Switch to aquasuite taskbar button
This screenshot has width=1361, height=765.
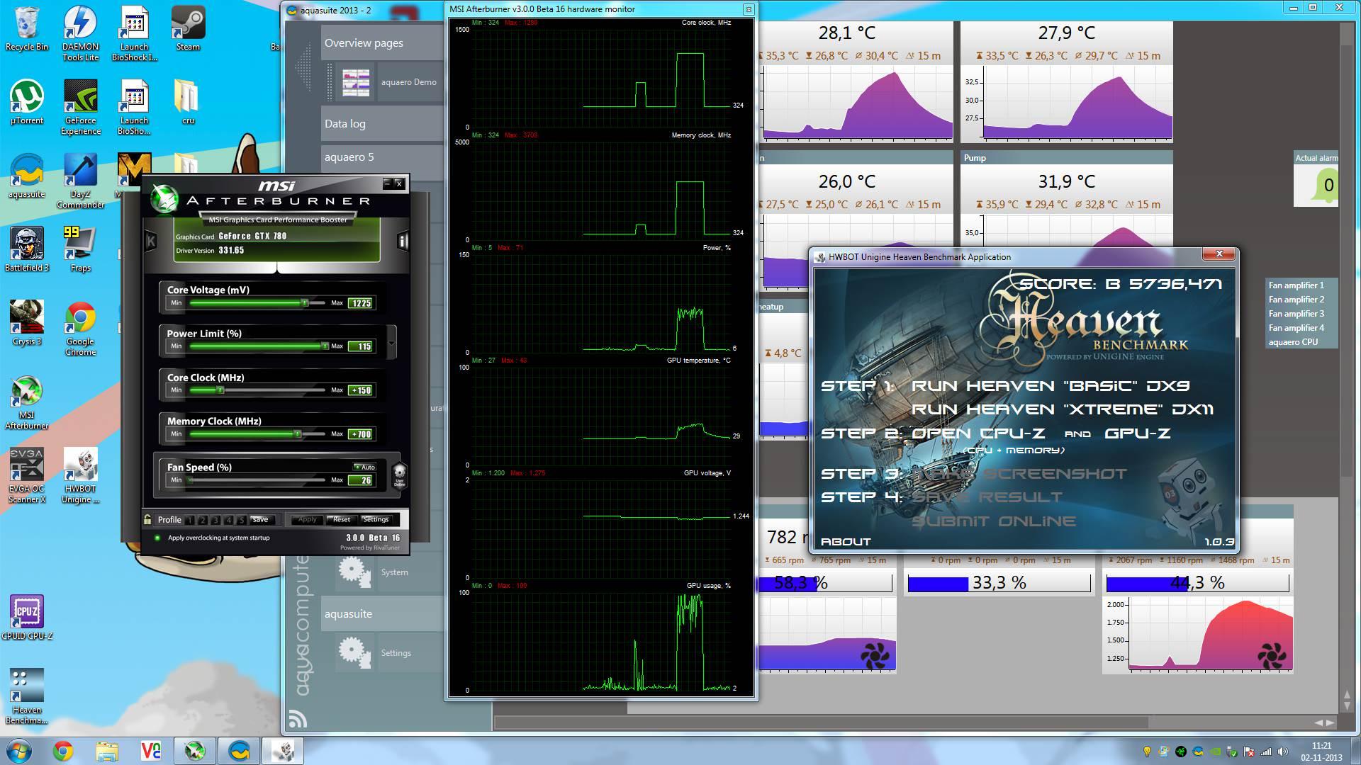coord(239,751)
